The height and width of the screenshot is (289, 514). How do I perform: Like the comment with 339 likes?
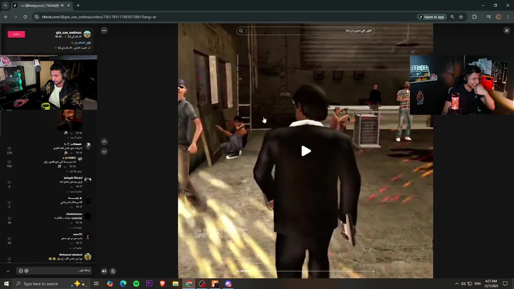point(9,149)
